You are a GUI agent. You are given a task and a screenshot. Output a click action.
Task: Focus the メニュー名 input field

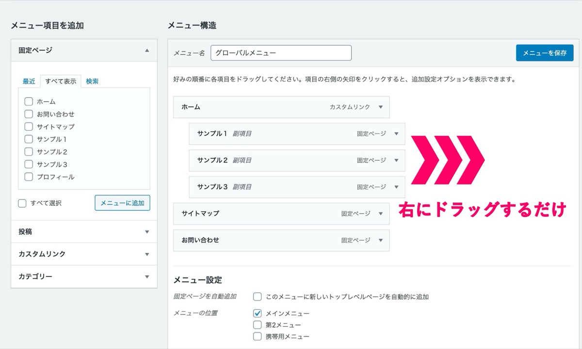pos(281,53)
